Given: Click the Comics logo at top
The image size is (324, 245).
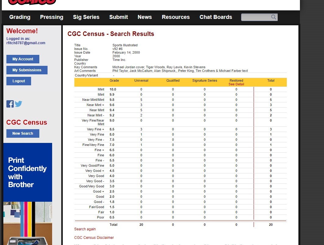Looking at the screenshot, I should point(32,2).
